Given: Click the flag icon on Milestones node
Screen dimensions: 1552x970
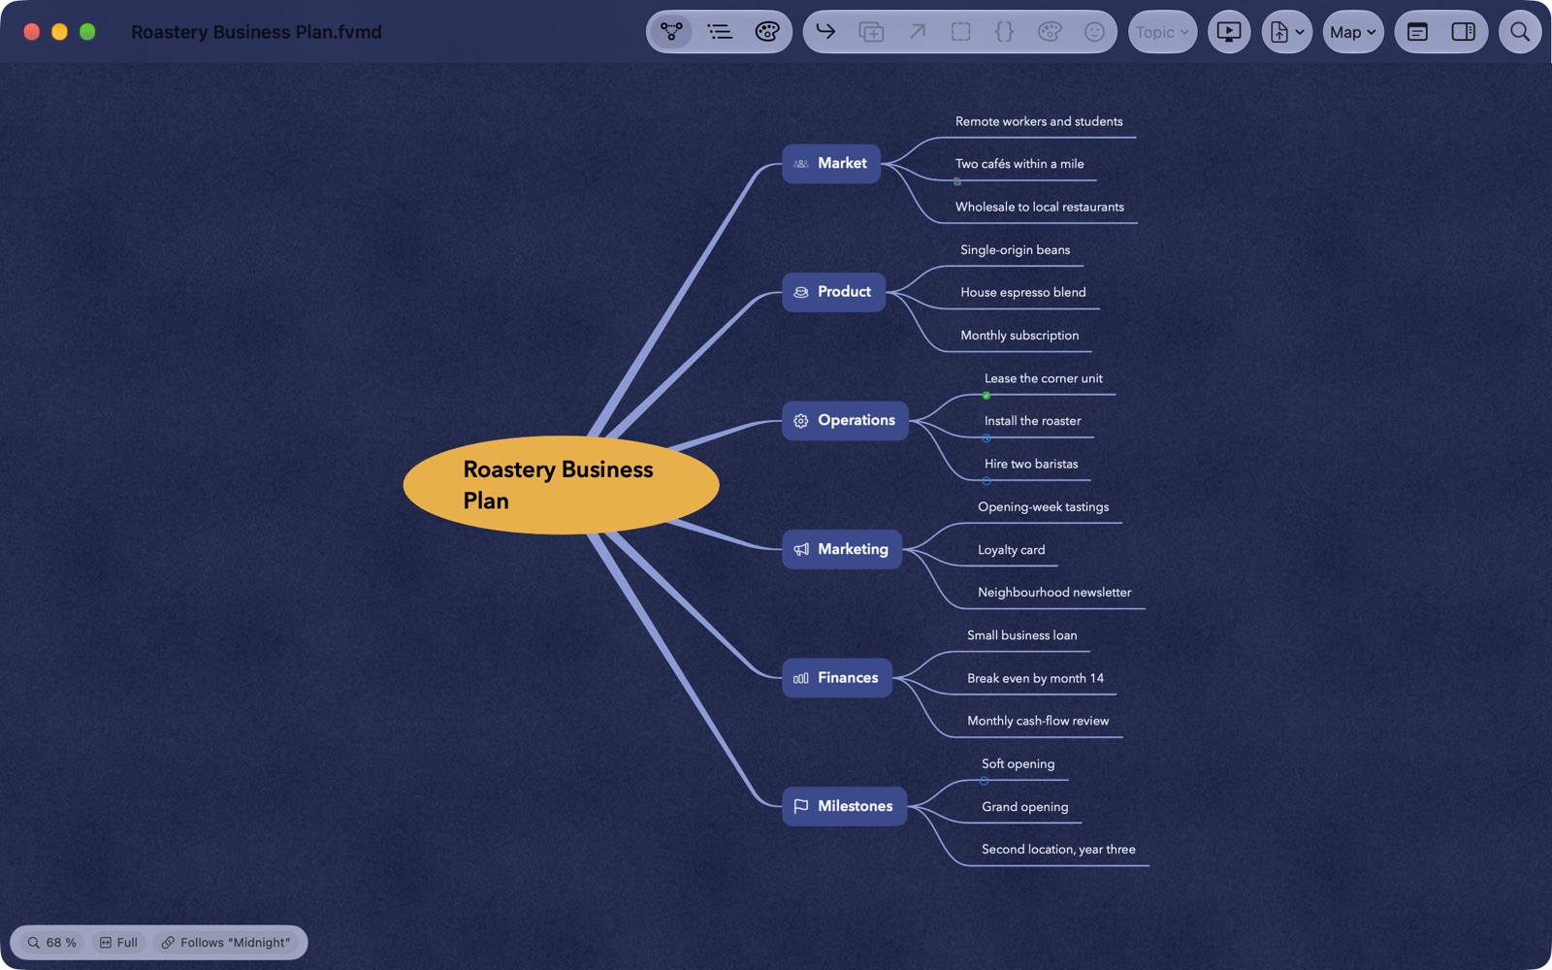Looking at the screenshot, I should tap(801, 806).
